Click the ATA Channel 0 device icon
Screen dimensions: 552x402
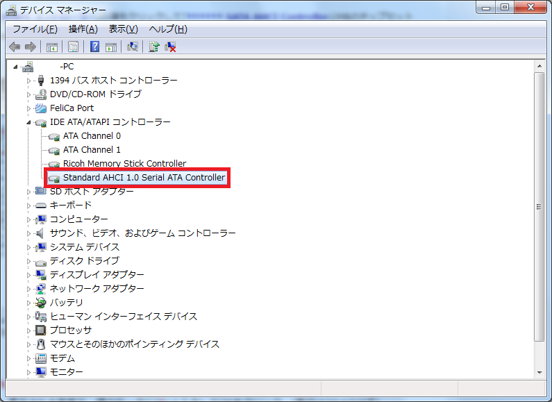coord(54,137)
